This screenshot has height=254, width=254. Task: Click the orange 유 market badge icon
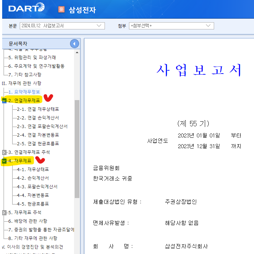[x=61, y=9]
